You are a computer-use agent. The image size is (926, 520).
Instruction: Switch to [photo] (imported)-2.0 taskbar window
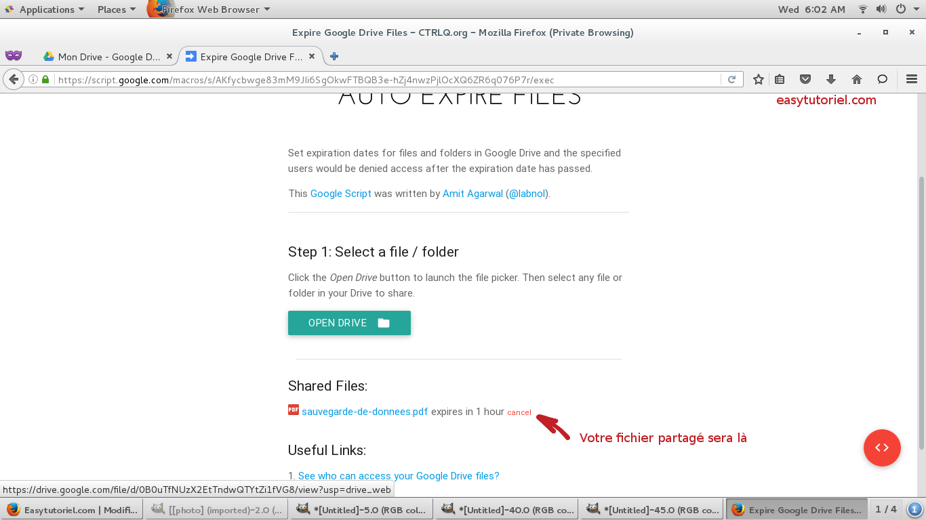217,510
